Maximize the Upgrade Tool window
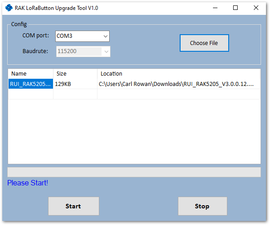 pos(235,8)
